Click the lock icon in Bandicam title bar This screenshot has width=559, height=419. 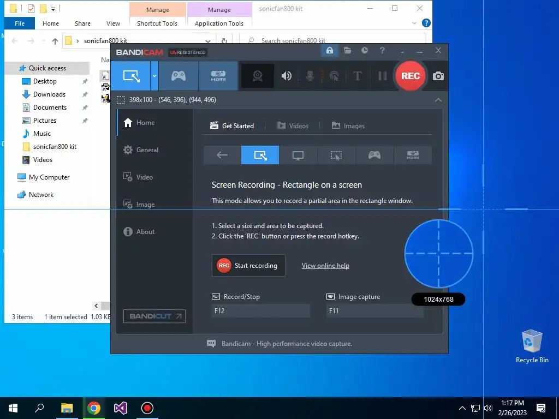[330, 50]
